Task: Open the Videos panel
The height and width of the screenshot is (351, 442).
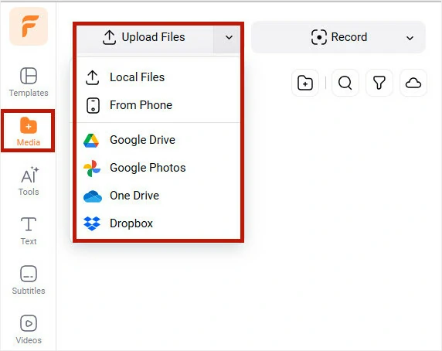Action: pyautogui.click(x=29, y=329)
